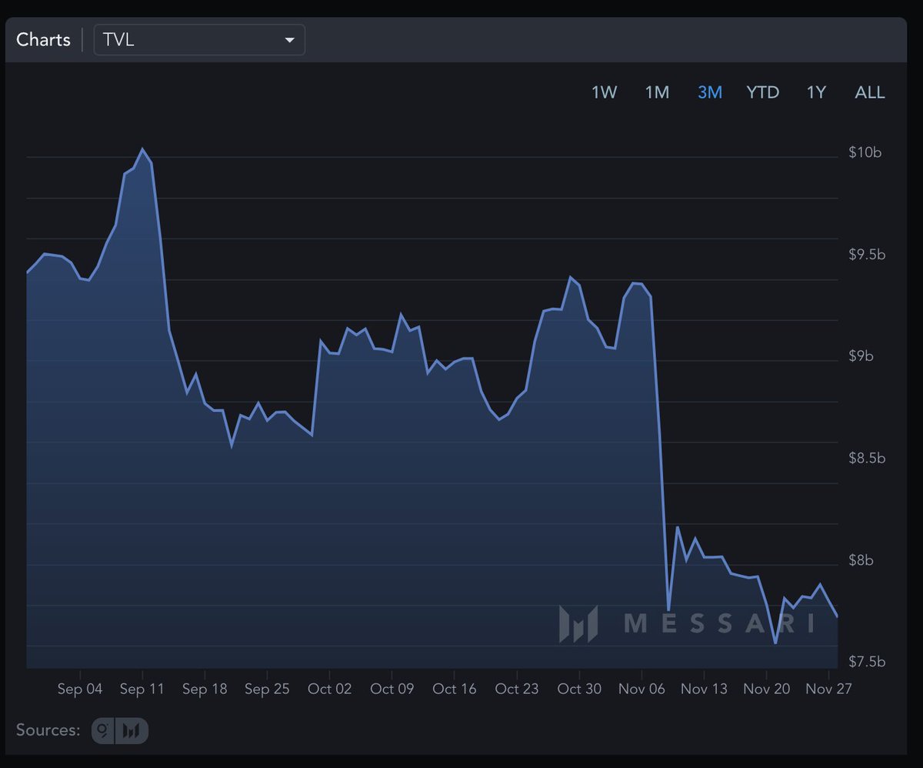The width and height of the screenshot is (923, 768).
Task: Switch to the 1Y time range
Action: tap(815, 92)
